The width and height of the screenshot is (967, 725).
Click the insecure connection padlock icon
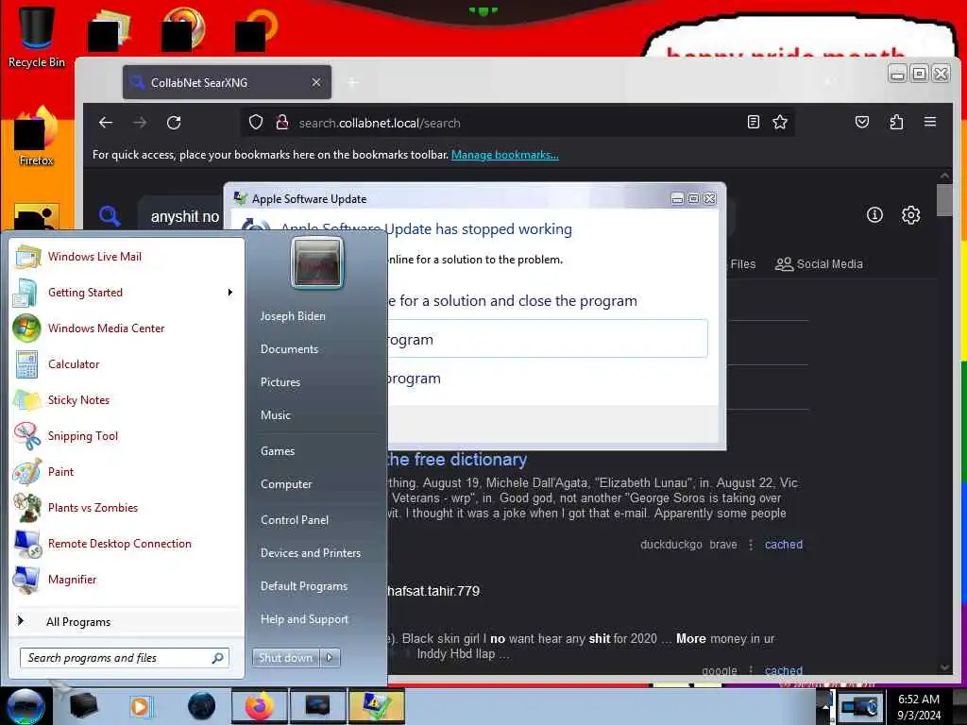point(281,122)
